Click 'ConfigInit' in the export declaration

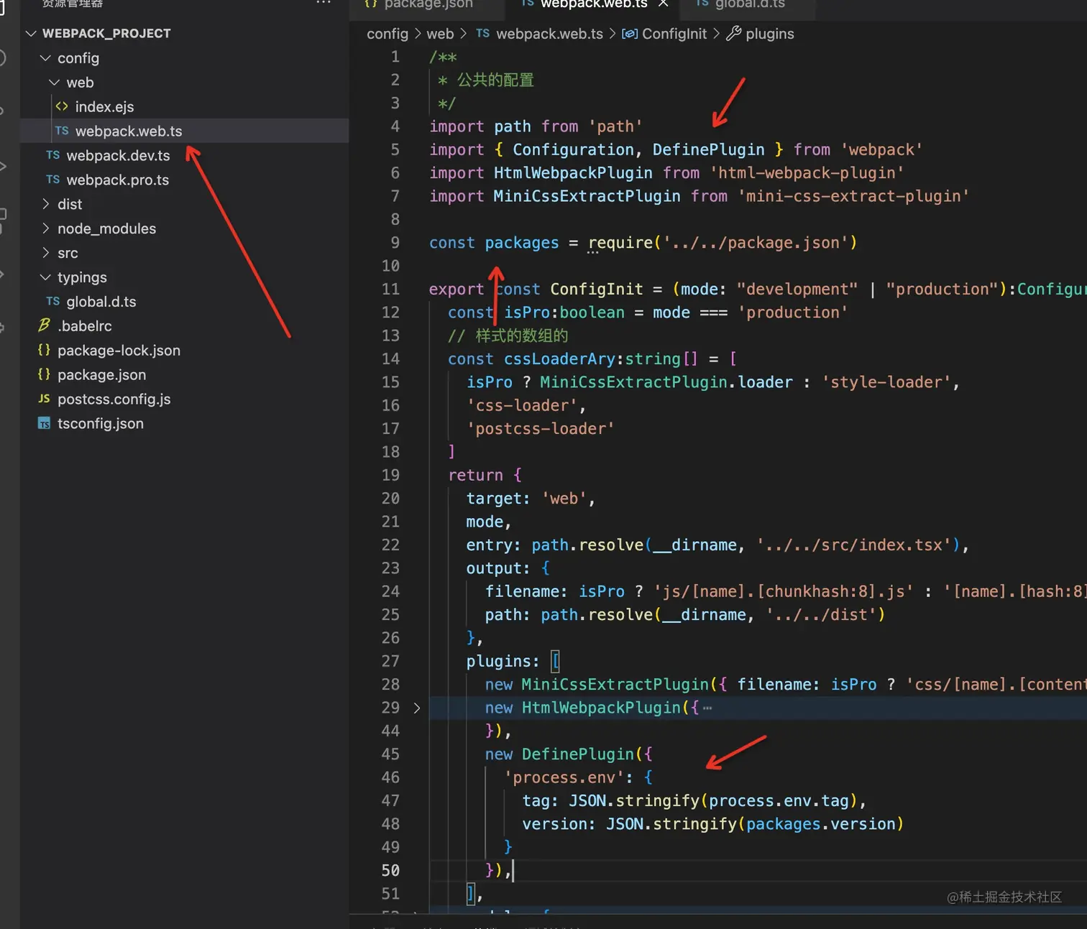point(597,289)
